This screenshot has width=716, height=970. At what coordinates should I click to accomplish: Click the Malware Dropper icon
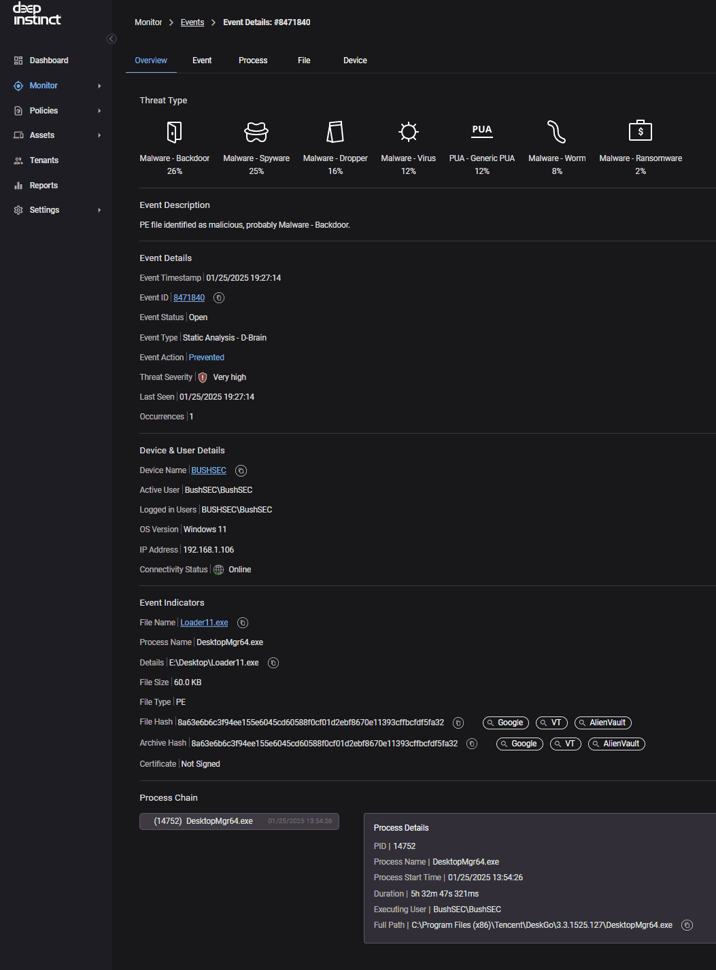pos(335,131)
